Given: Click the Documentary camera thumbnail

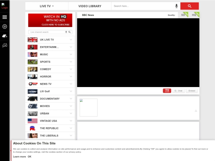Looking at the screenshot, I should (33, 99).
